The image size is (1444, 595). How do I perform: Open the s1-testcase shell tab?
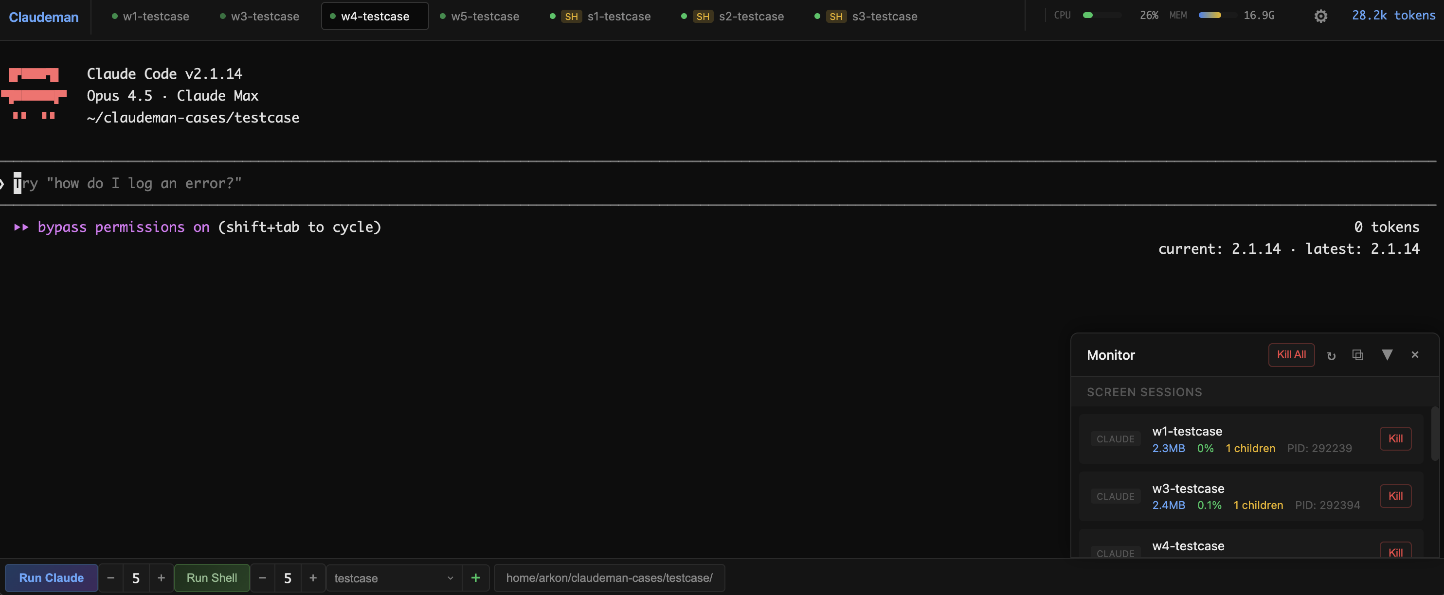600,16
